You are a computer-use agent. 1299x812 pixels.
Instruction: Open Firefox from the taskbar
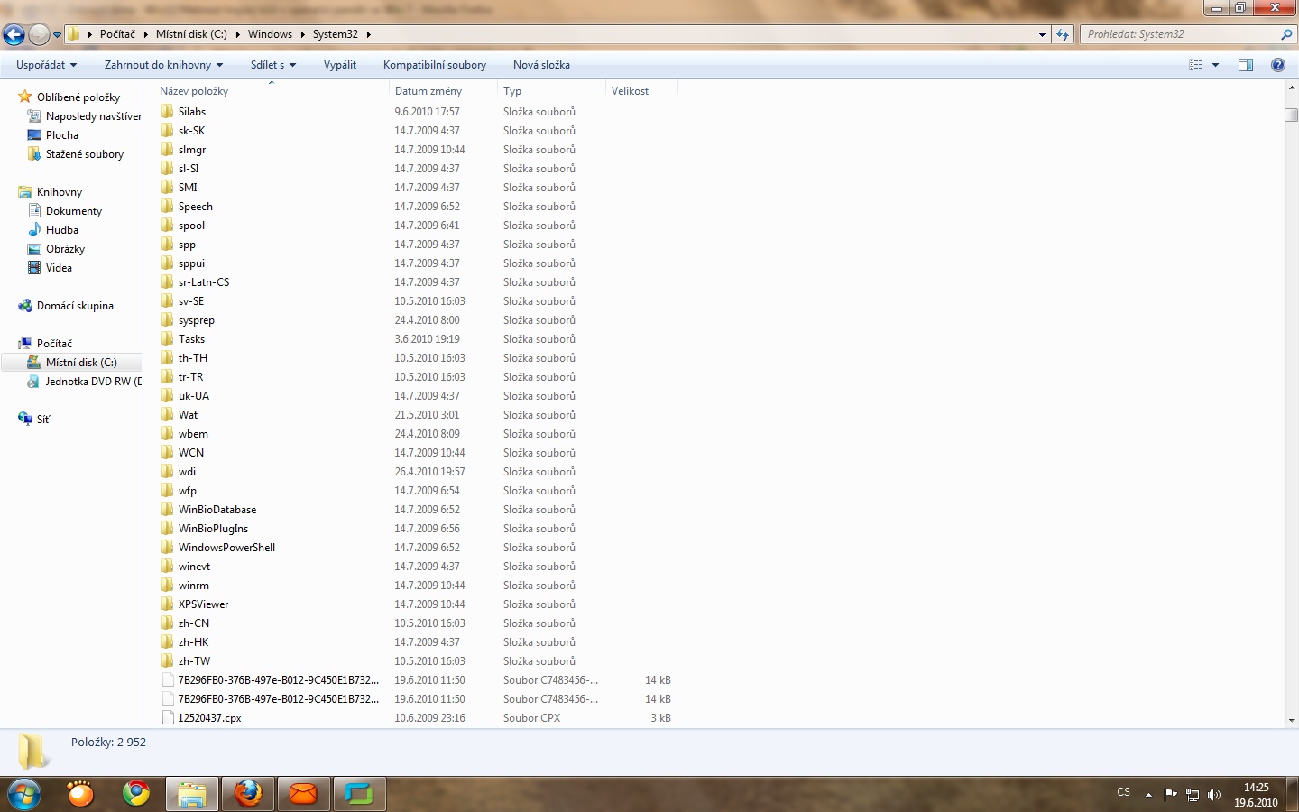248,794
